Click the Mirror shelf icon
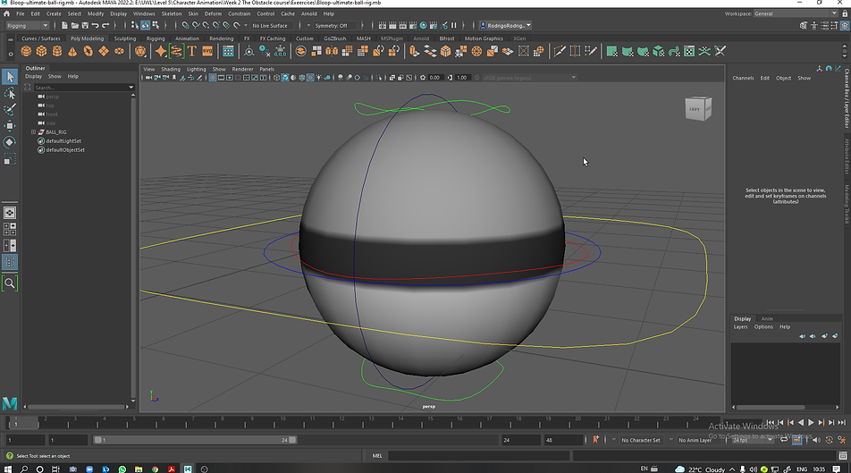851x473 pixels. coord(332,51)
